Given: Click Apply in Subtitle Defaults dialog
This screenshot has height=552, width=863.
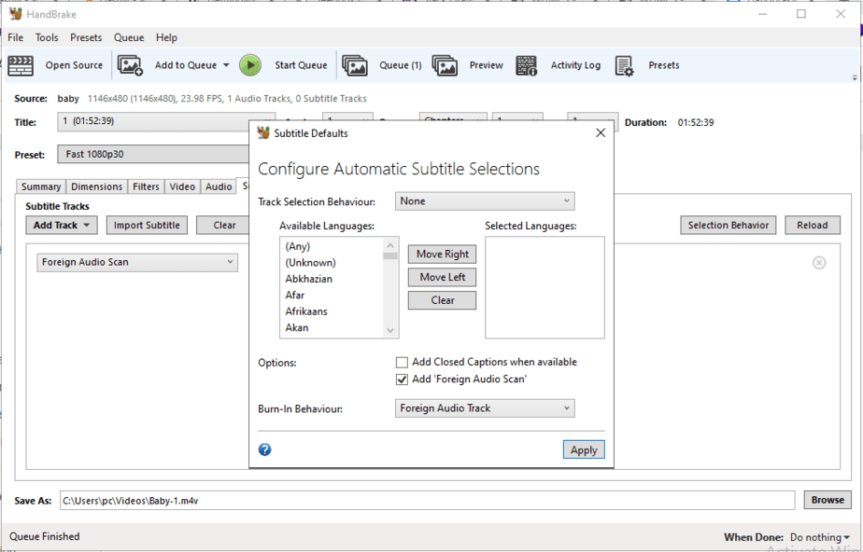Looking at the screenshot, I should (584, 449).
